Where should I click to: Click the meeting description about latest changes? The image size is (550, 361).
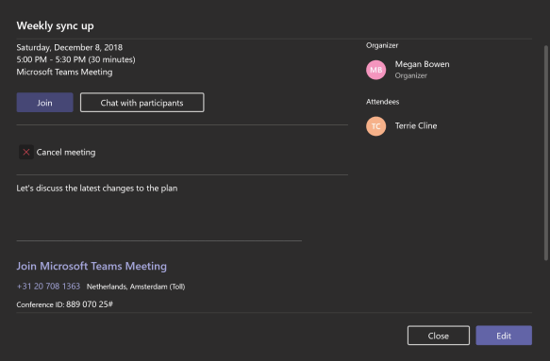97,189
